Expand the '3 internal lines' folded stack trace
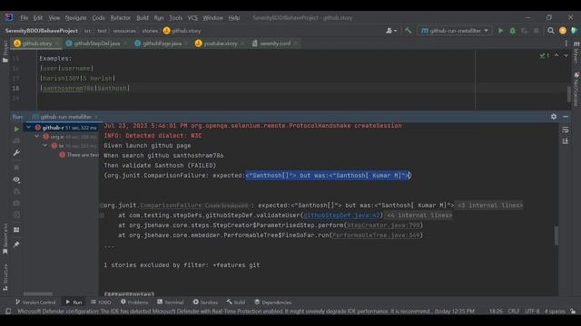 point(489,206)
